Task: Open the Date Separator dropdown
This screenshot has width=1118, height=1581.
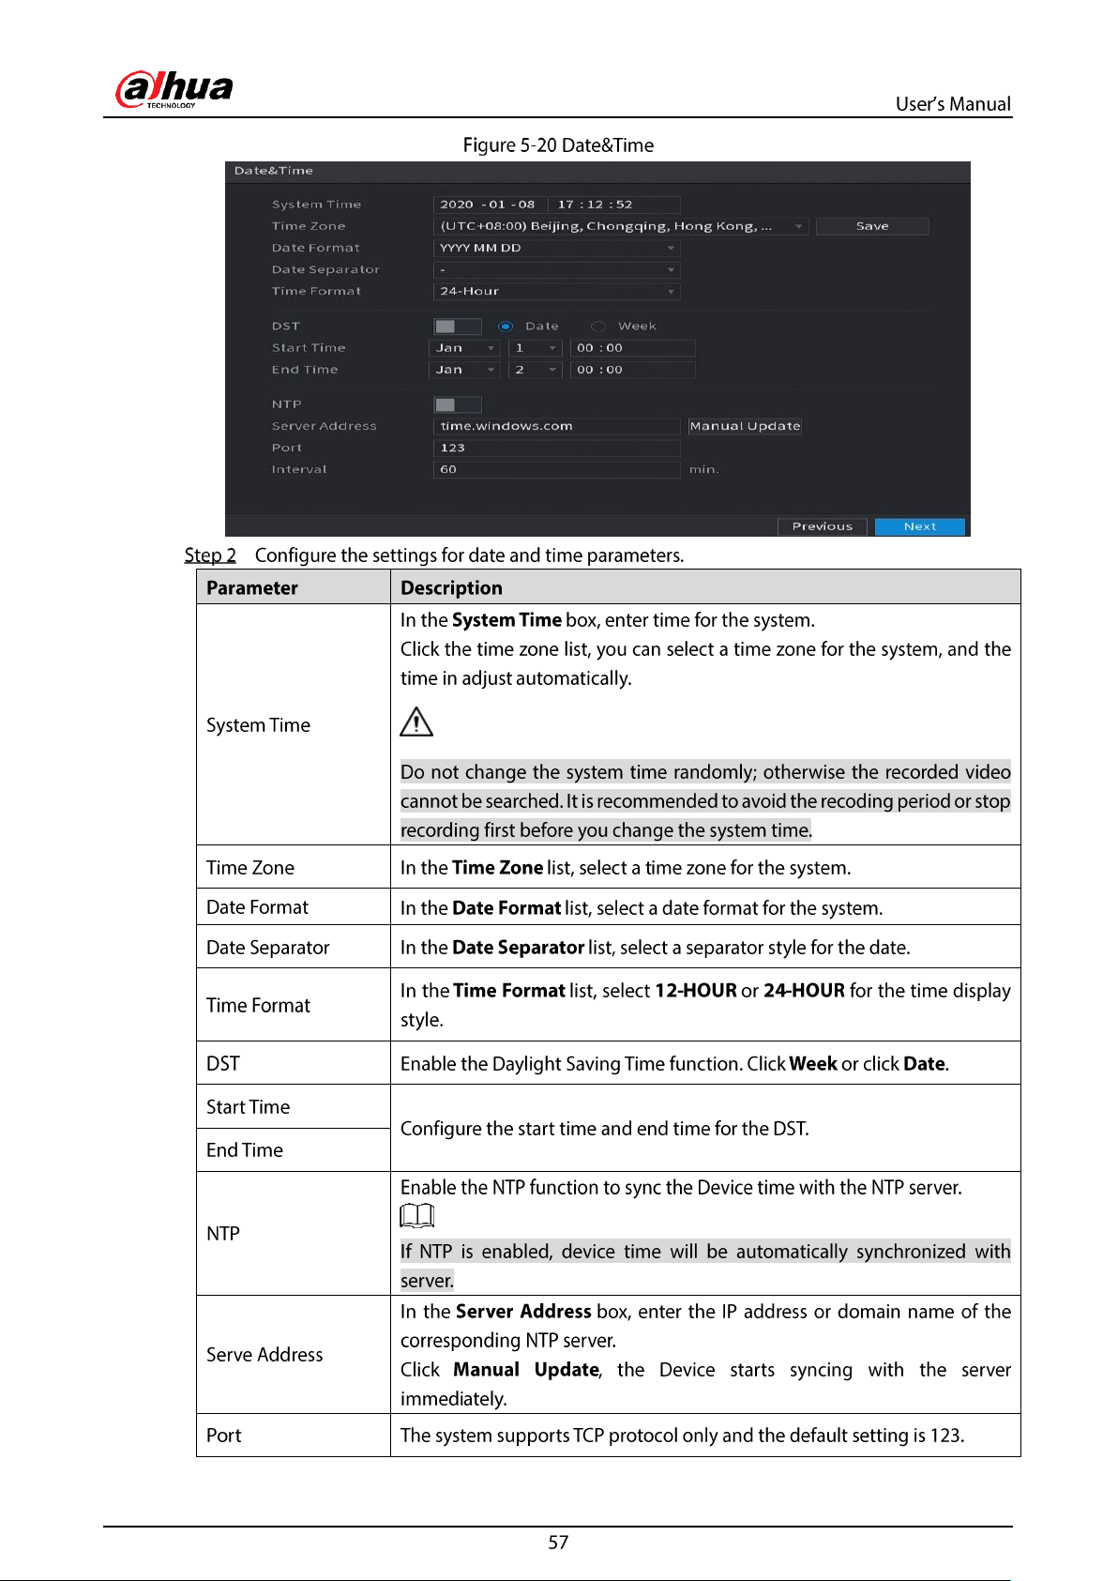Action: click(557, 269)
